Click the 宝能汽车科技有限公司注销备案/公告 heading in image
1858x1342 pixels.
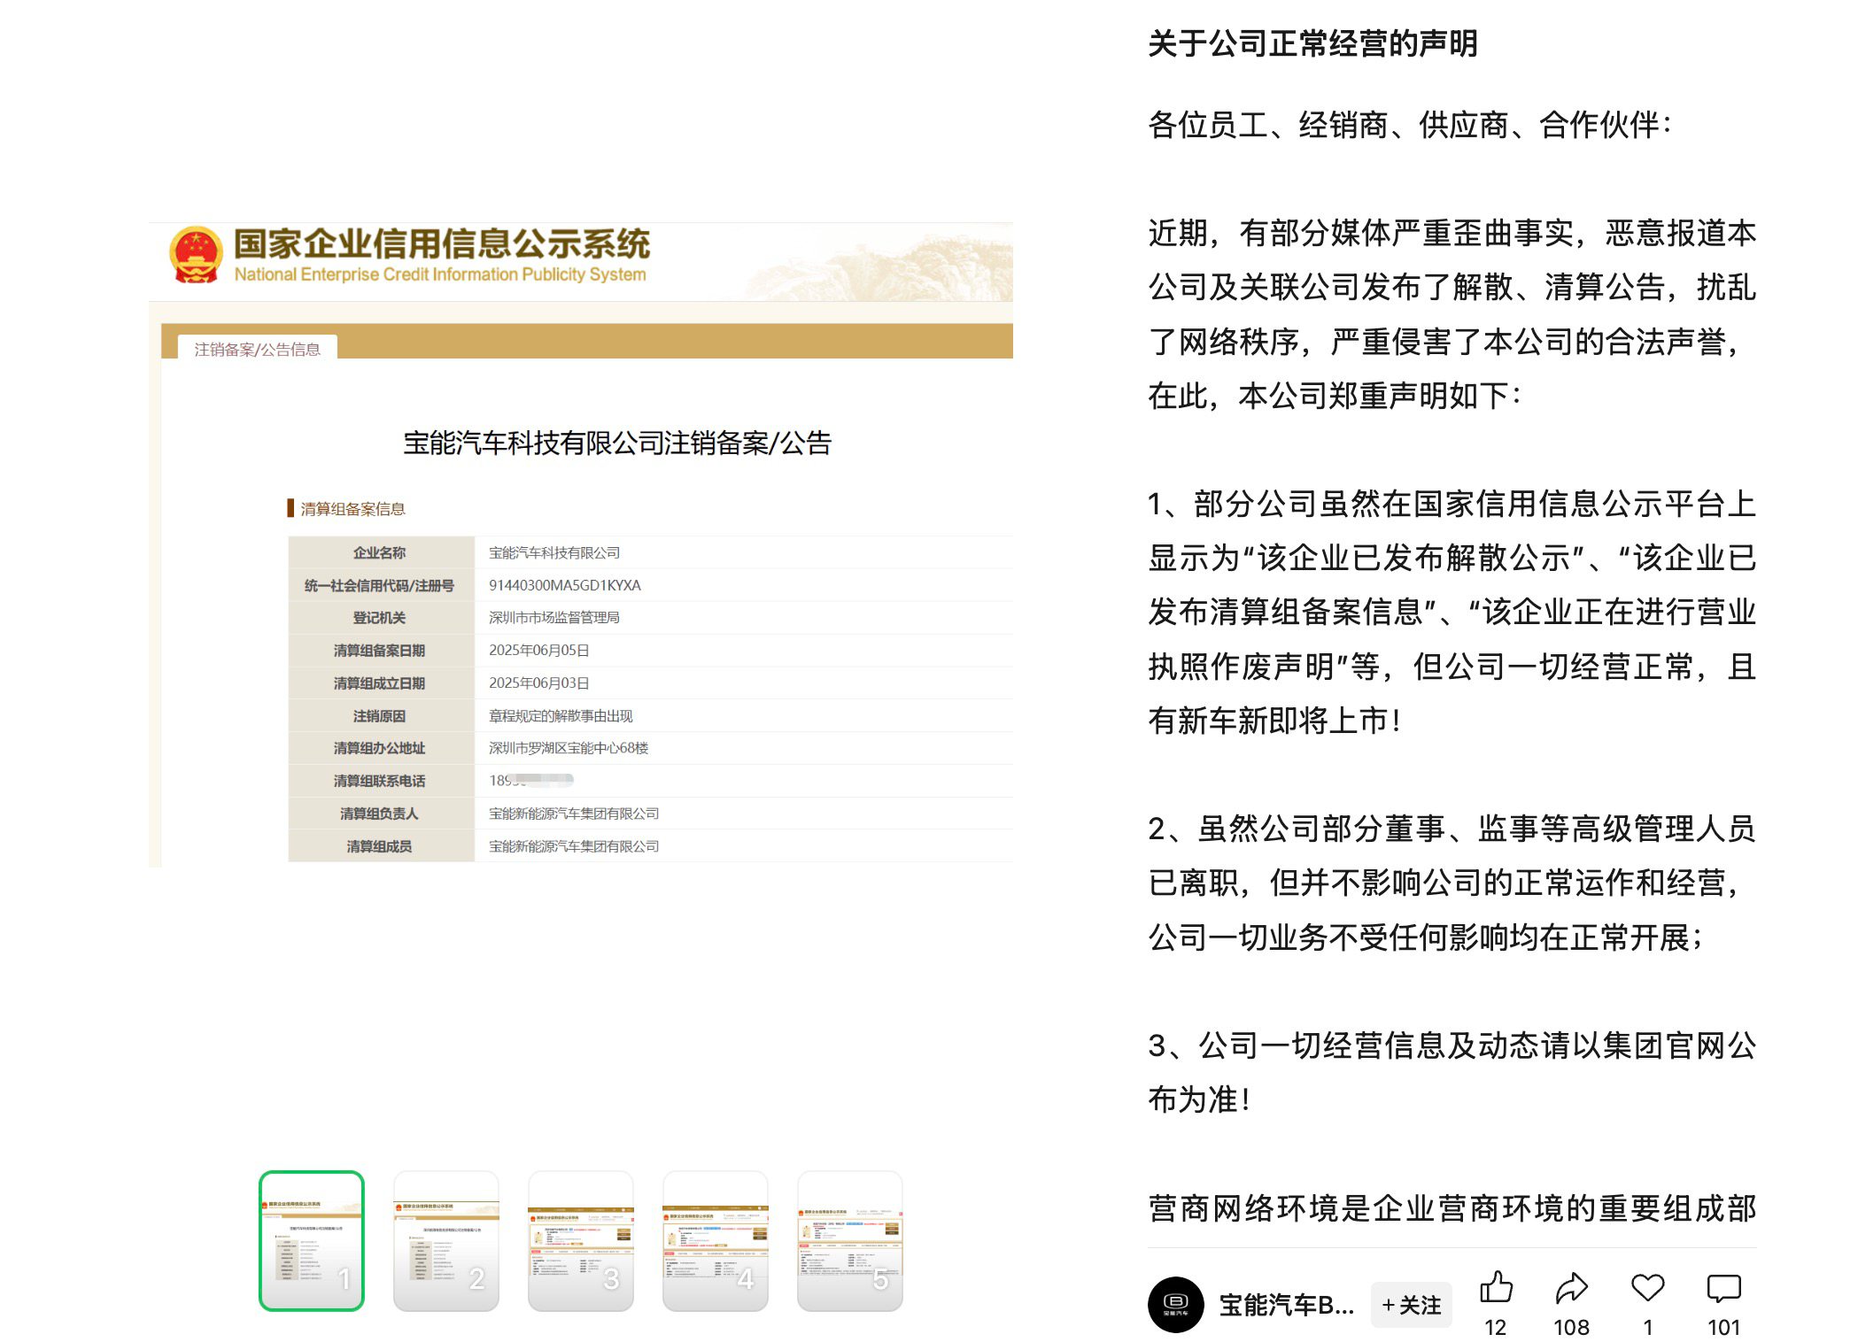pyautogui.click(x=617, y=443)
